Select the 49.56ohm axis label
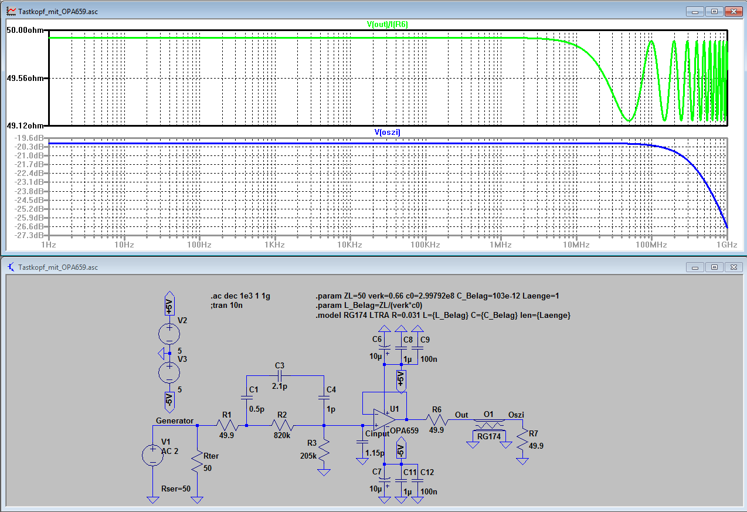 pyautogui.click(x=26, y=77)
